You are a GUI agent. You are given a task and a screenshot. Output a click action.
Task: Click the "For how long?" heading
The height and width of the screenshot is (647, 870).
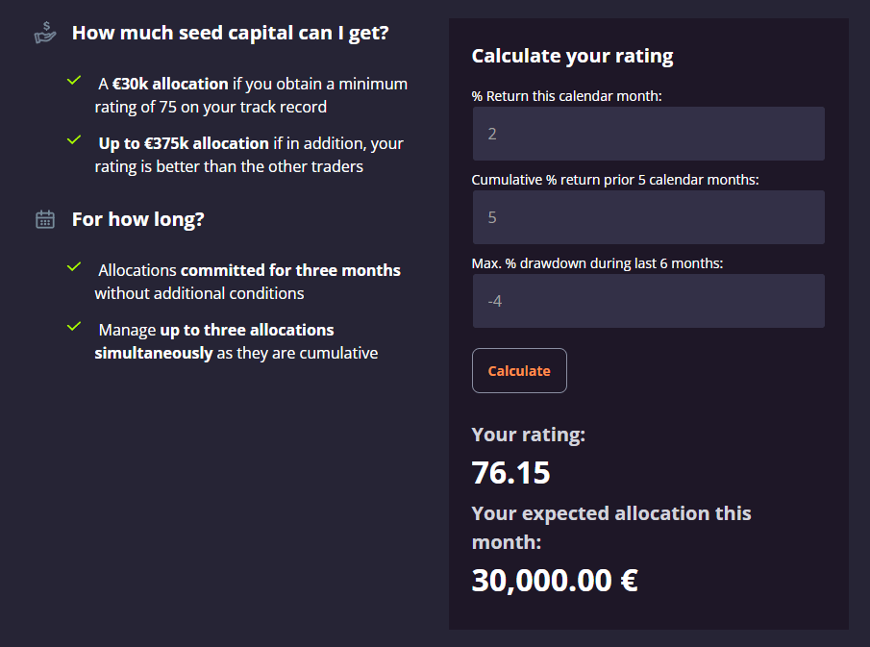point(138,219)
